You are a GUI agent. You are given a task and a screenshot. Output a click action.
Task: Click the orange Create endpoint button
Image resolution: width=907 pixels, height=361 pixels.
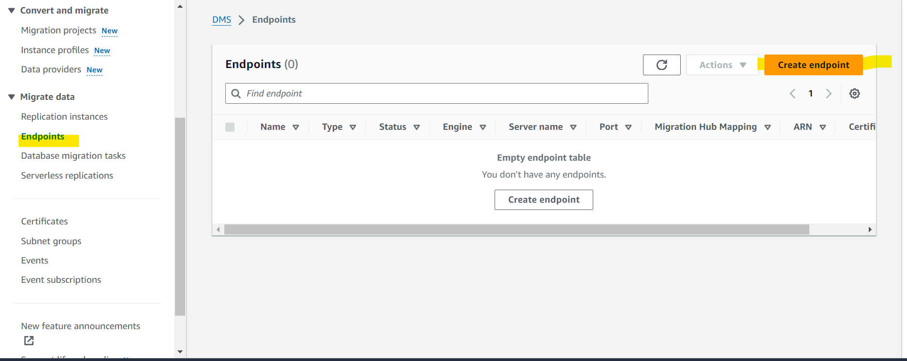[x=813, y=65]
